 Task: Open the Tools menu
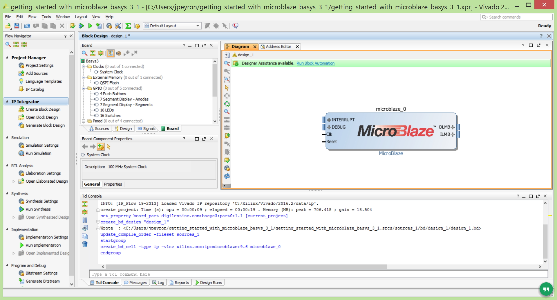coord(46,17)
